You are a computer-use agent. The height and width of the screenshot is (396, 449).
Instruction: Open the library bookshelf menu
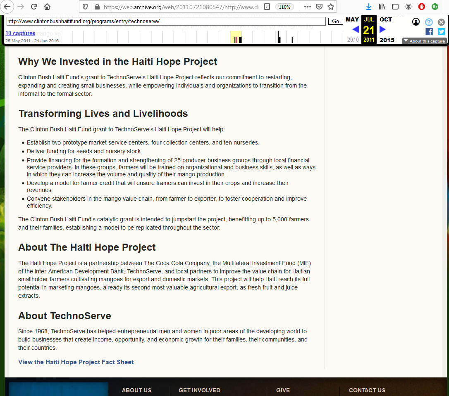[x=382, y=7]
